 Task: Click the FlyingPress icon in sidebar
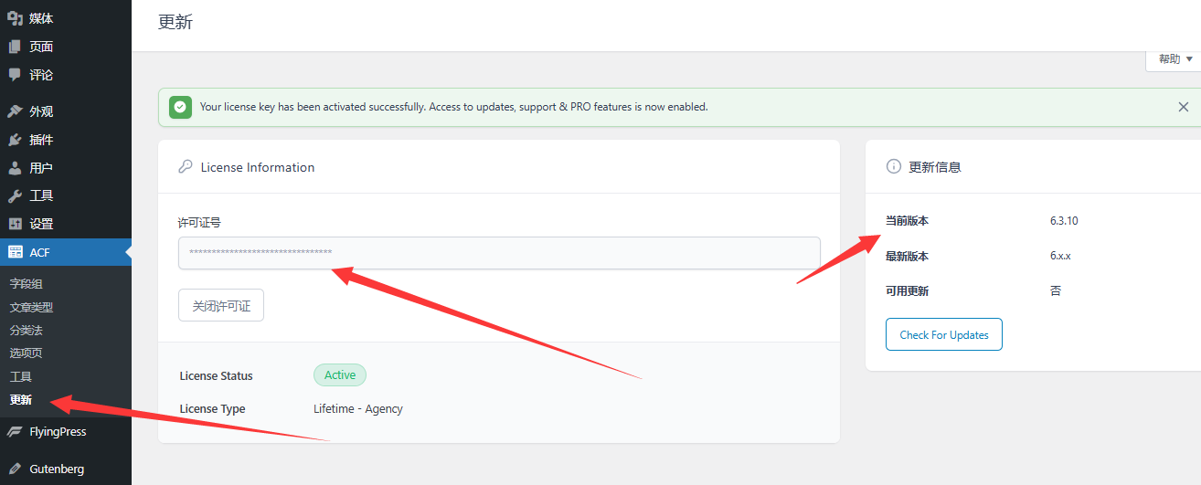[x=15, y=432]
